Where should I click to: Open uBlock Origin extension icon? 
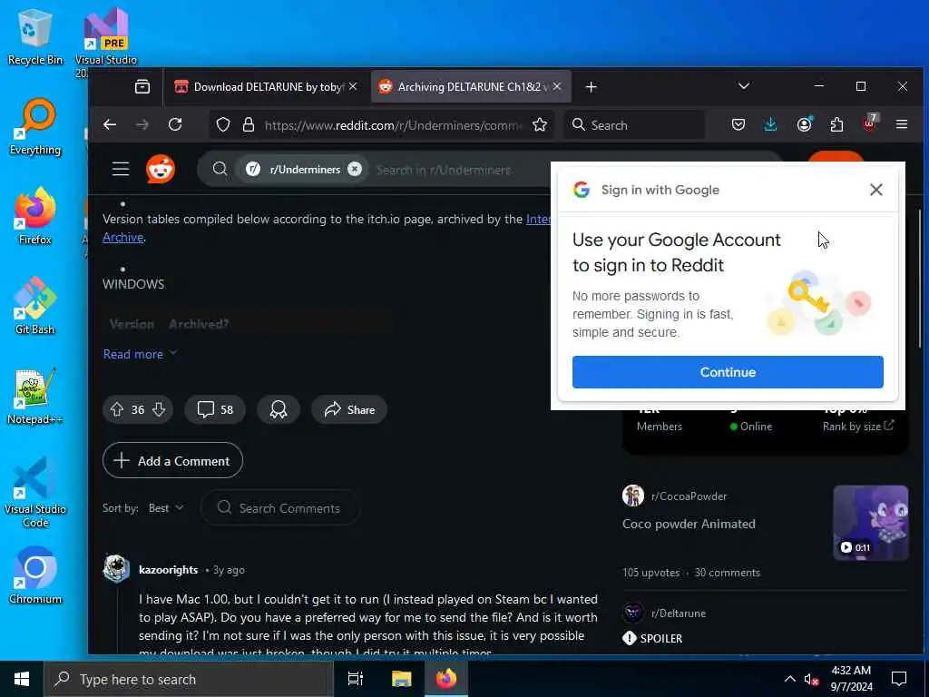(x=869, y=123)
